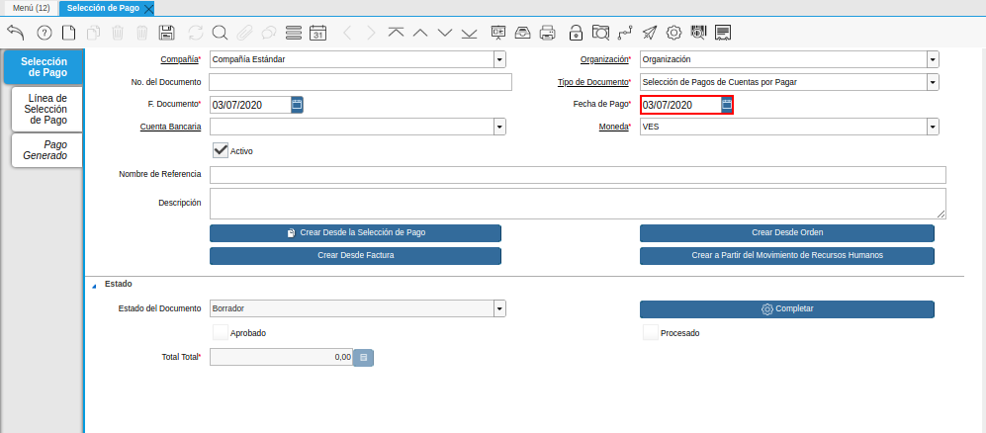
Task: Click the paperclip attachment icon
Action: [244, 32]
